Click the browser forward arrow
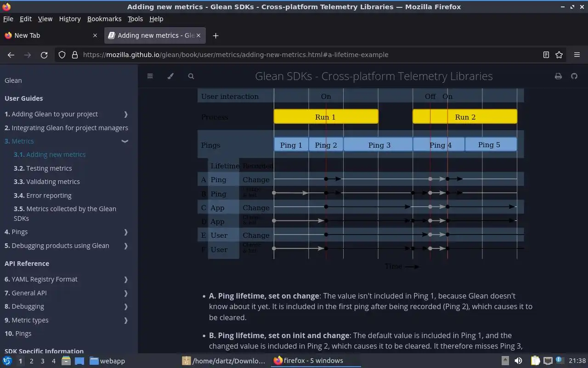The height and width of the screenshot is (368, 588). point(28,55)
